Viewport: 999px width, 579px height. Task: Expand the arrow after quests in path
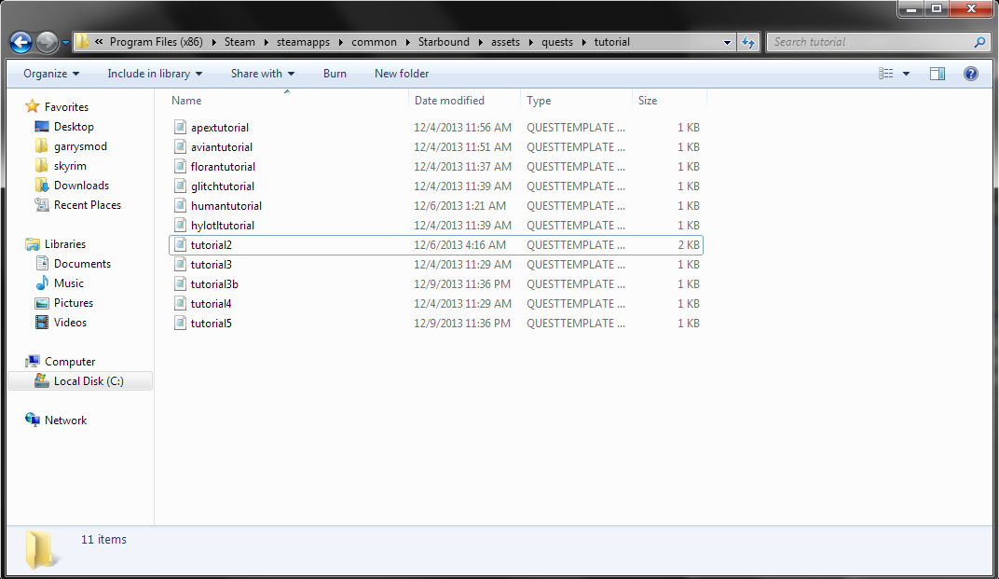583,42
